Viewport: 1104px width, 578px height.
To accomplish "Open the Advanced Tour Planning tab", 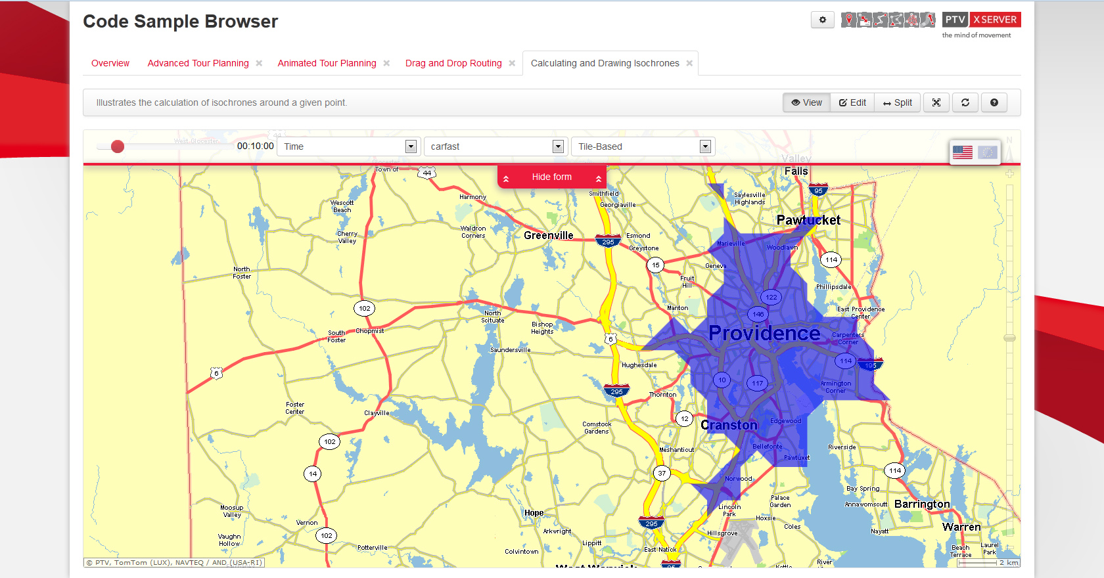I will pos(198,63).
